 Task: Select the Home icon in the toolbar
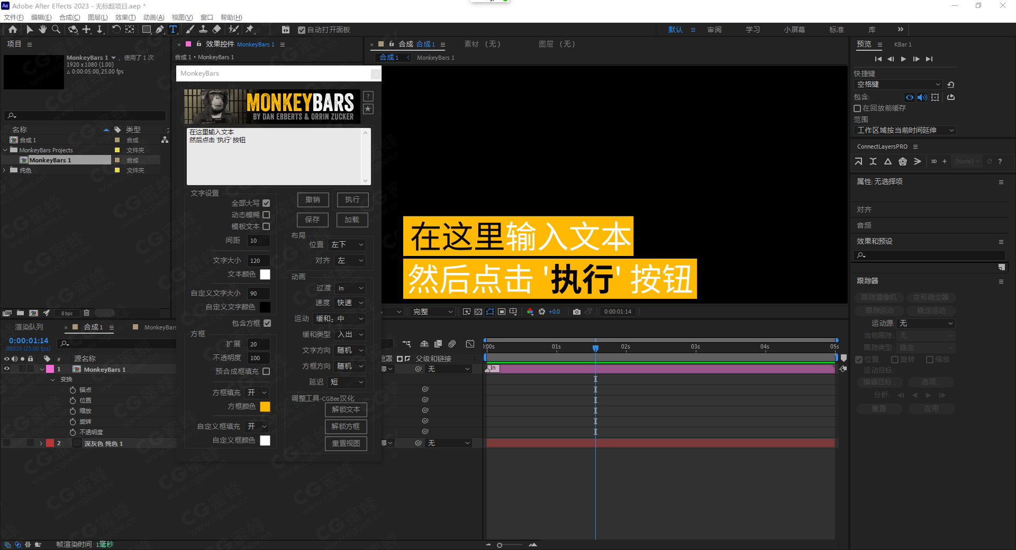coord(13,30)
